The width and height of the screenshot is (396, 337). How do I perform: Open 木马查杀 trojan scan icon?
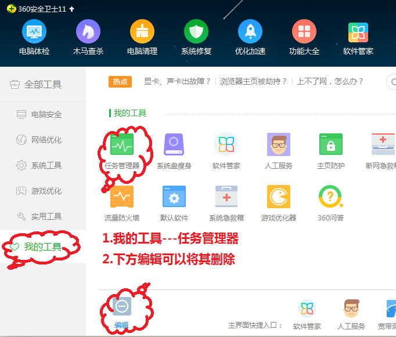tap(88, 31)
